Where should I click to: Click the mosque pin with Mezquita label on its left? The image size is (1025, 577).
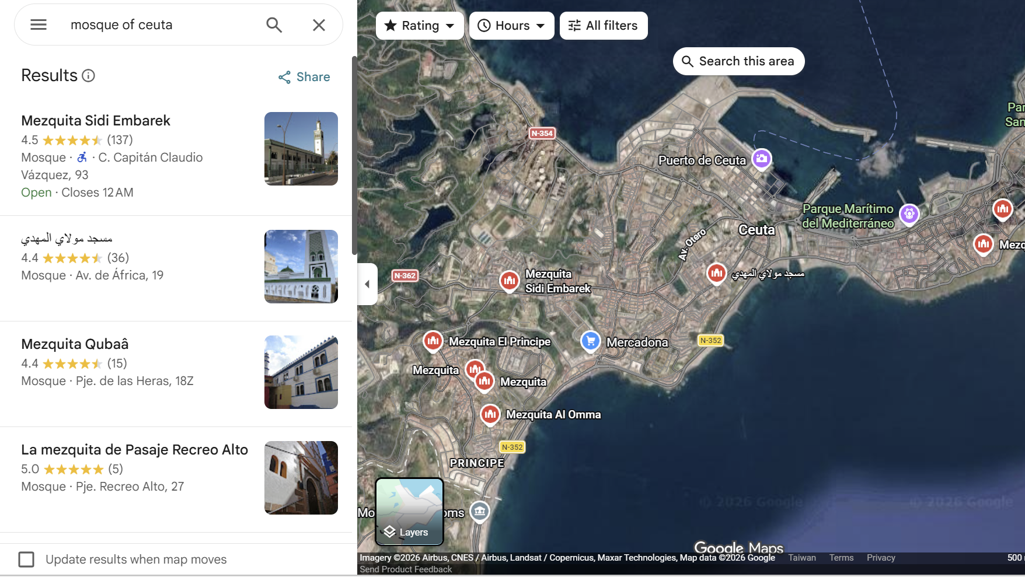[x=475, y=369]
